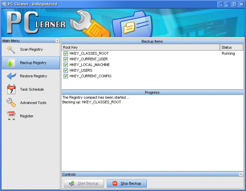The height and width of the screenshot is (191, 246).
Task: Click the Progress panel header
Action: point(152,92)
